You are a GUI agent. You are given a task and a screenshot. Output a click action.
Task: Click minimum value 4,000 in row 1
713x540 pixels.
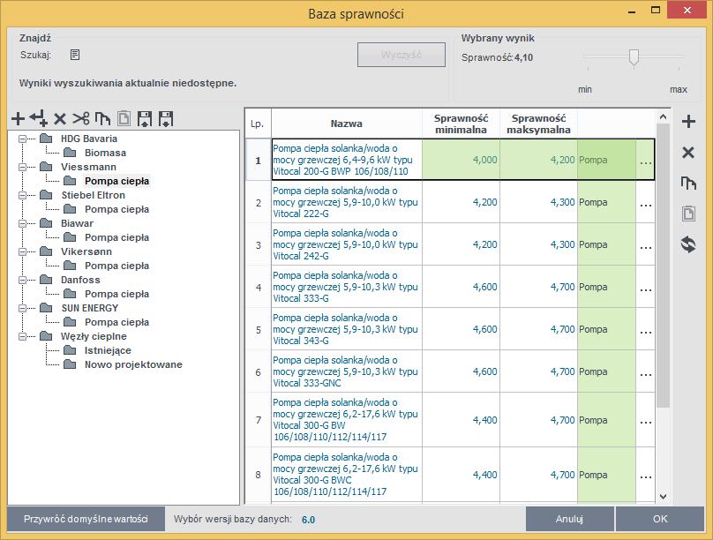pyautogui.click(x=461, y=160)
